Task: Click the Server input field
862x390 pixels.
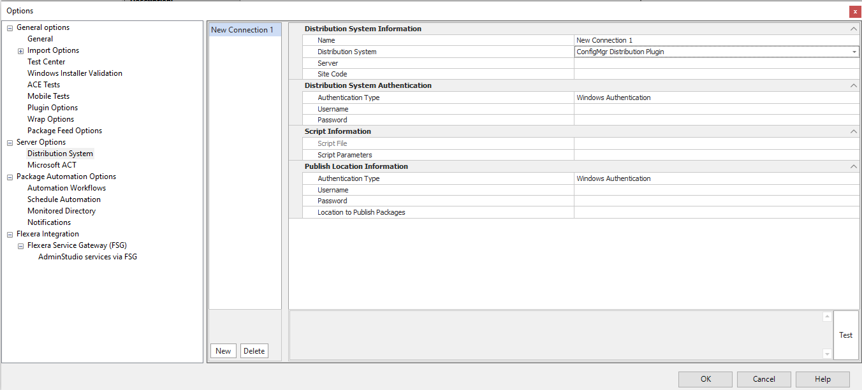Action: point(716,64)
